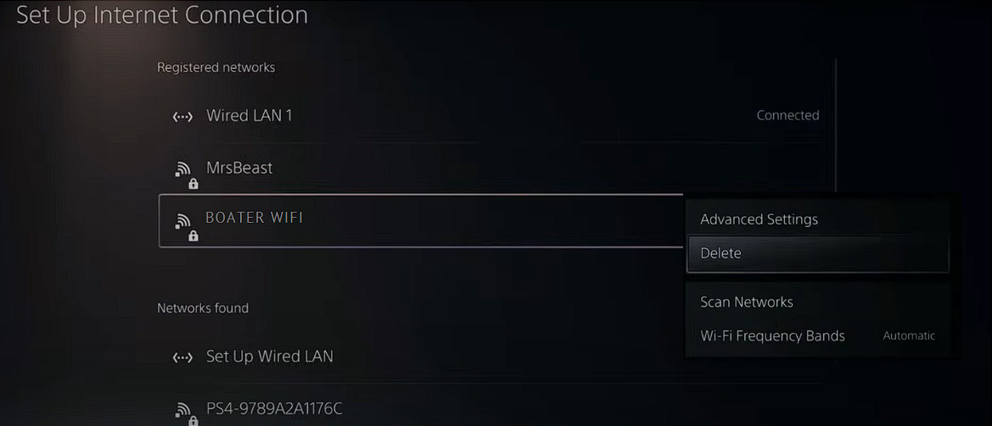Image resolution: width=992 pixels, height=426 pixels.
Task: Click the Wi-Fi icon beside PS4-9789A2A1176C
Action: pos(182,410)
